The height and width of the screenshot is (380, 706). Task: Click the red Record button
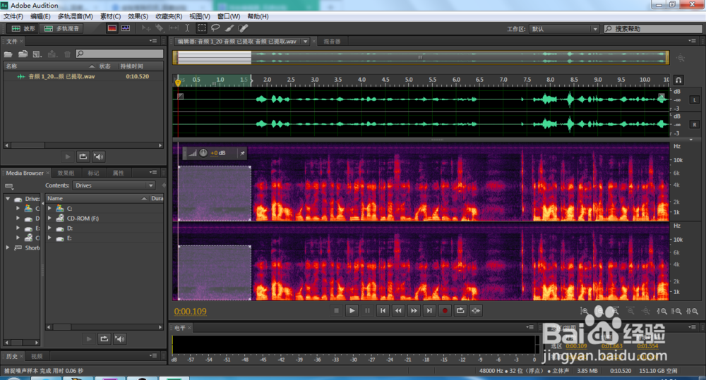tap(445, 310)
